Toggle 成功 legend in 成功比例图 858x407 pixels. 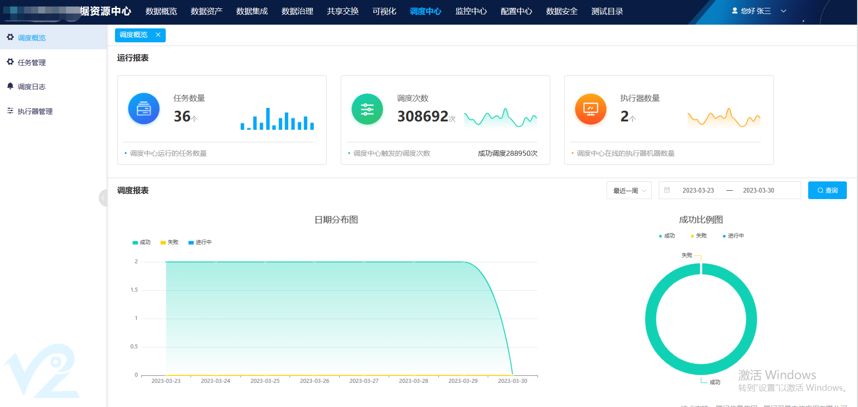tap(667, 236)
